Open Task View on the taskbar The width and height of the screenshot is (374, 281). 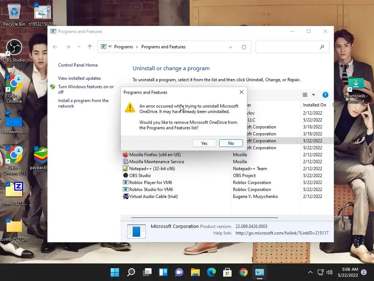coord(147,272)
